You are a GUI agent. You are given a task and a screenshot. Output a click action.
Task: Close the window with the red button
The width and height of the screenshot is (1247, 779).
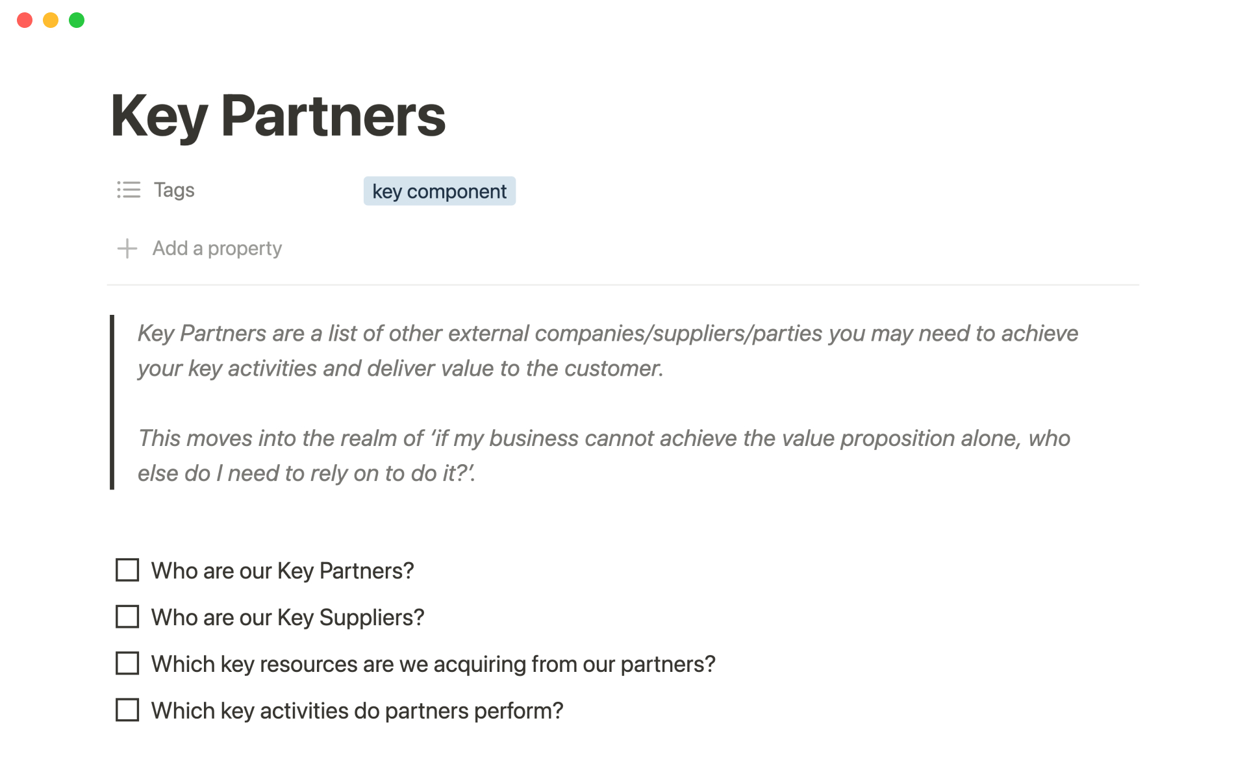(25, 20)
